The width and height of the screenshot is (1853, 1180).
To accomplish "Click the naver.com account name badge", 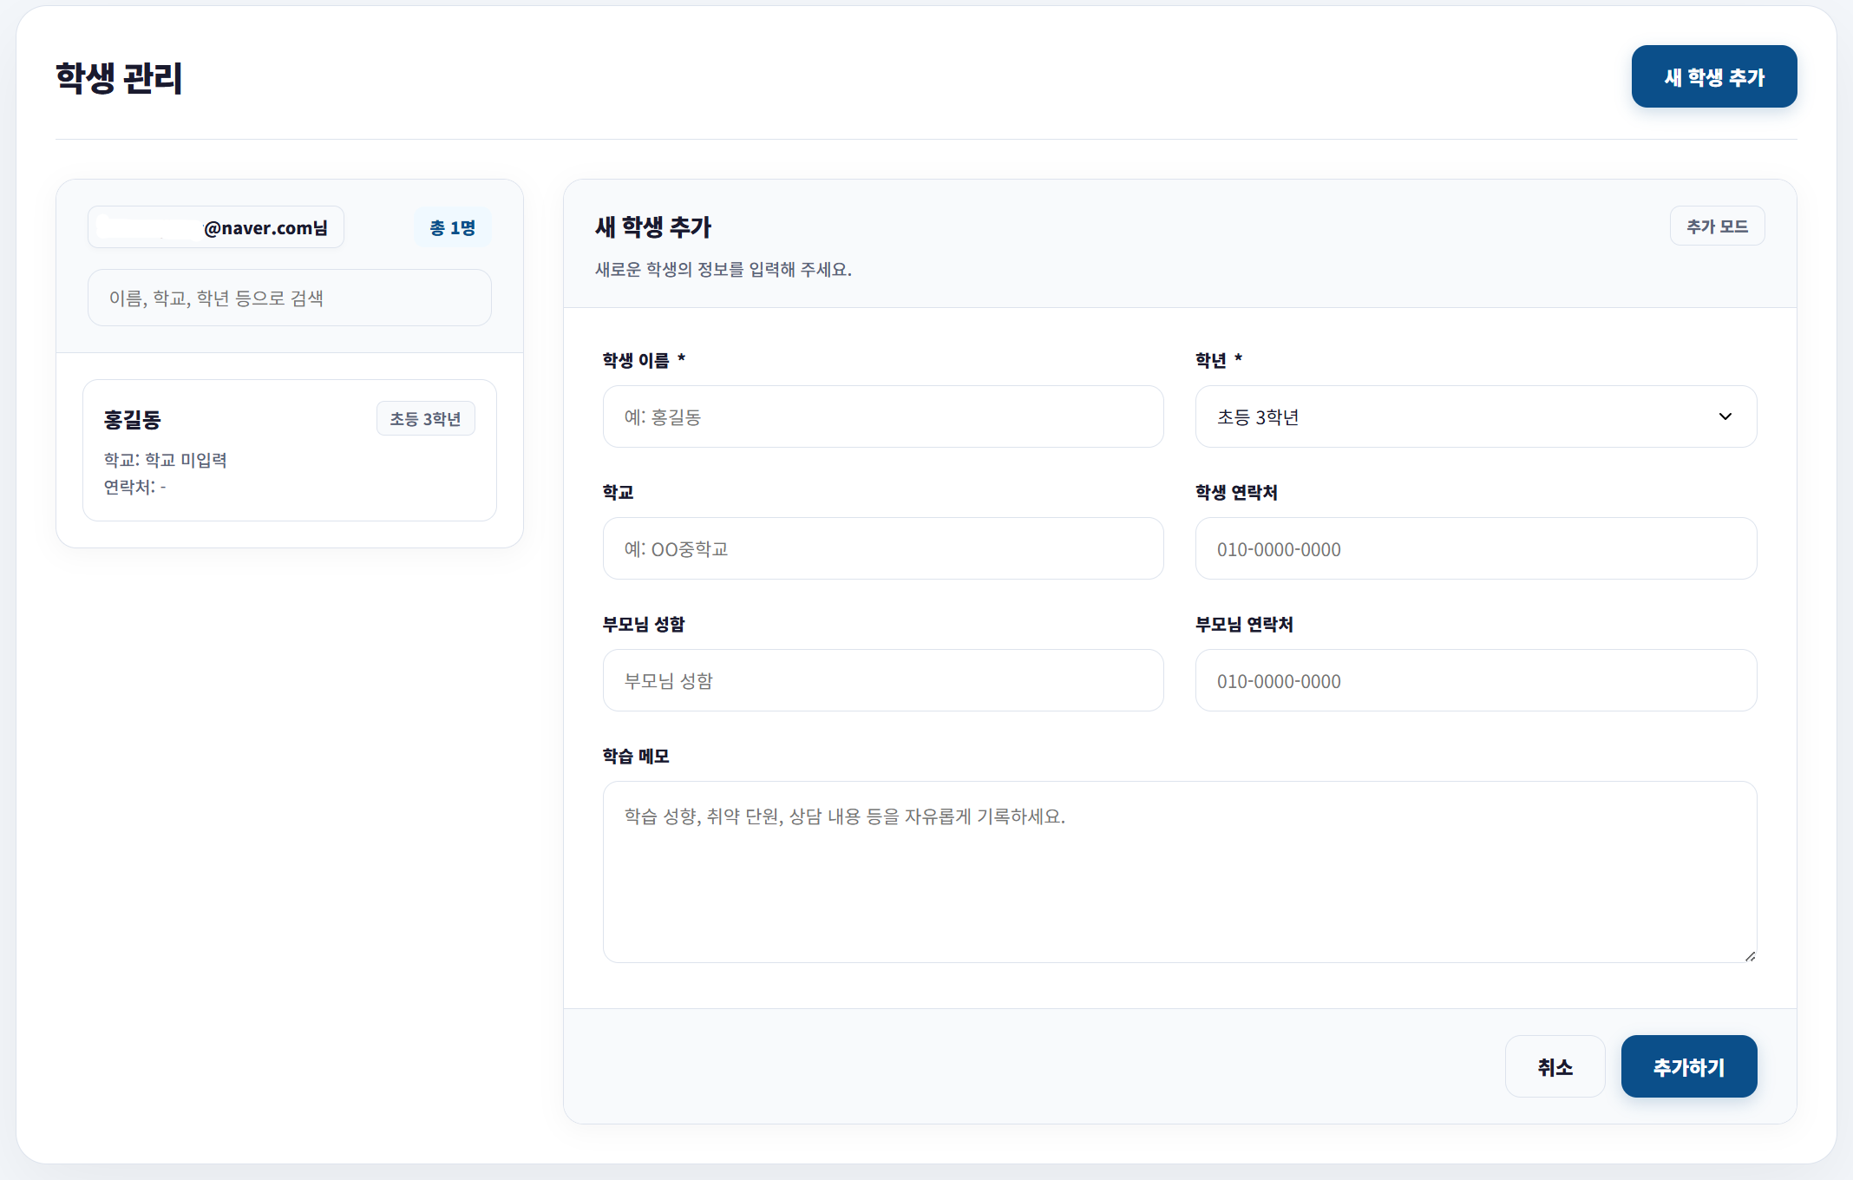I will tap(214, 226).
